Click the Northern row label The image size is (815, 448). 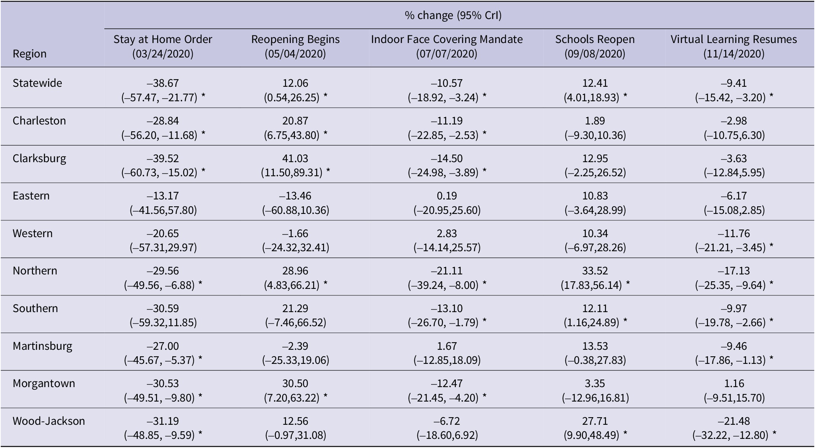pos(35,271)
